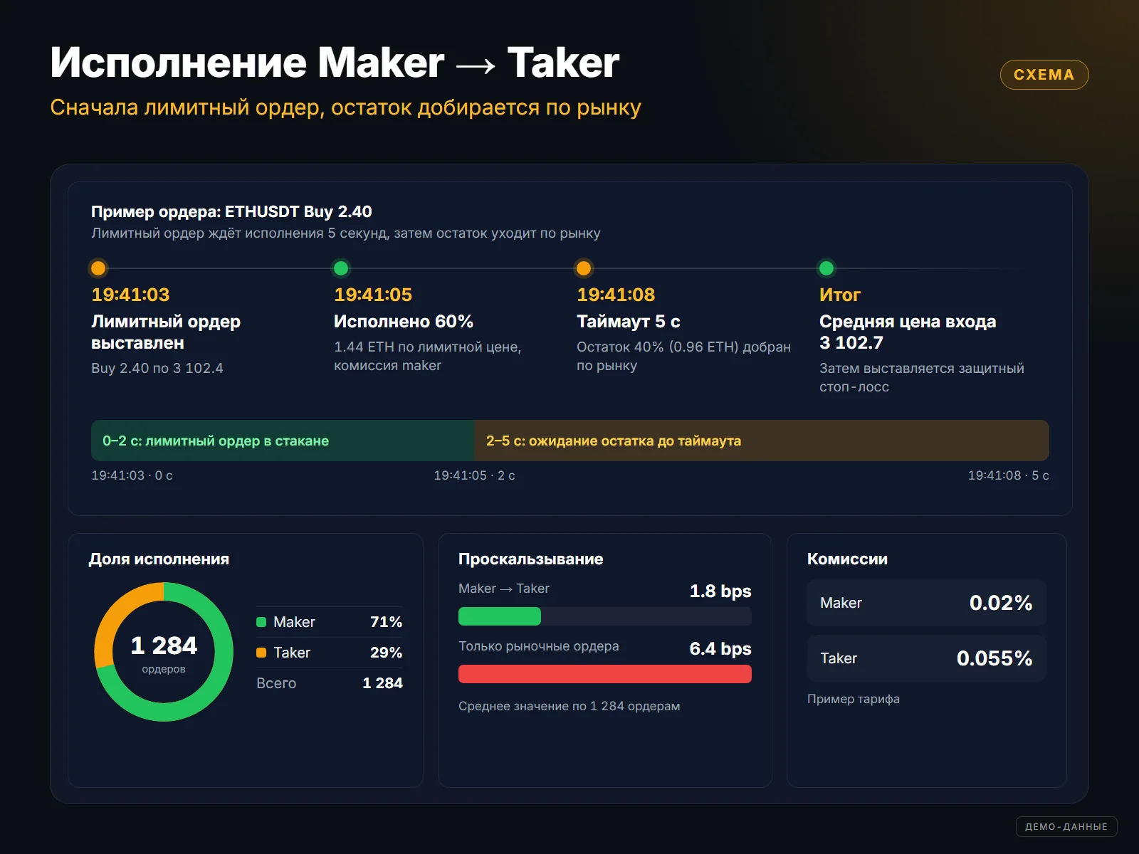Click the Maker '71%' value
Image resolution: width=1139 pixels, height=854 pixels.
coord(387,622)
